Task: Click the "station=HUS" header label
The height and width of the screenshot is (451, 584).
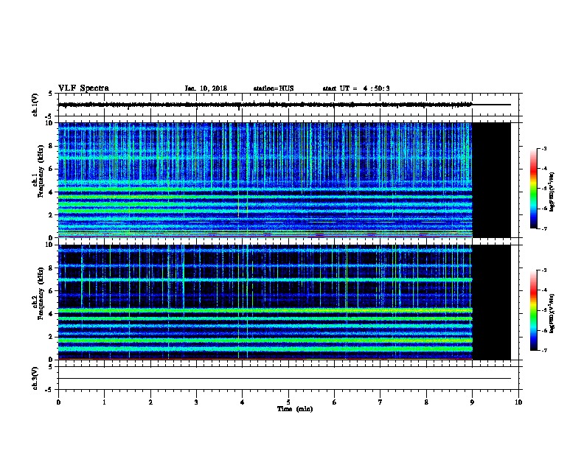Action: 274,88
